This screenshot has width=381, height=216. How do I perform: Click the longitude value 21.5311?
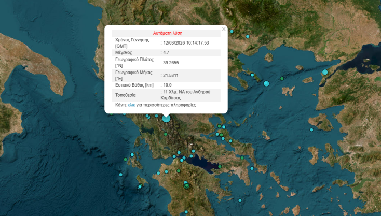coord(171,75)
